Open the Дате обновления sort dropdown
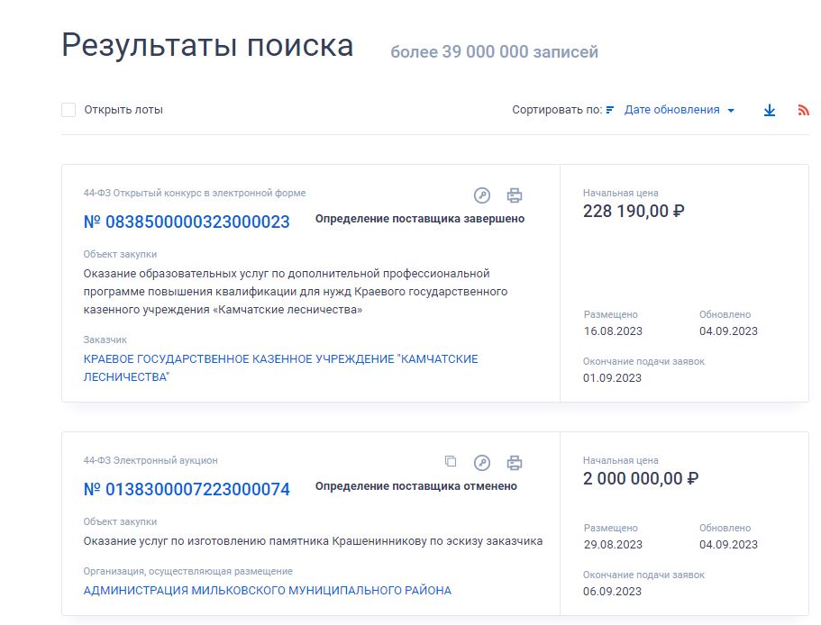Viewport: 821px width, 625px height. 671,109
